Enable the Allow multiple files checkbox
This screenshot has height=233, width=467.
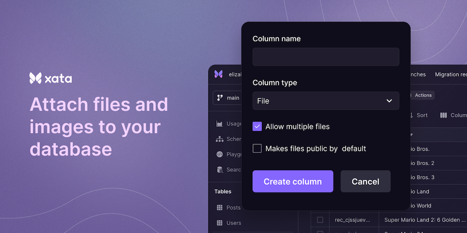(x=257, y=127)
